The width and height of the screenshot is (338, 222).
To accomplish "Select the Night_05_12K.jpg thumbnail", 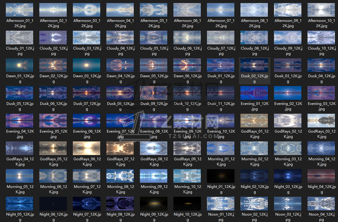I will pos(20,203).
